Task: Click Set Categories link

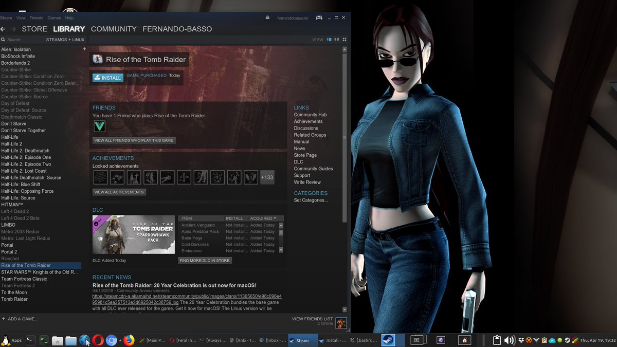Action: (x=311, y=200)
